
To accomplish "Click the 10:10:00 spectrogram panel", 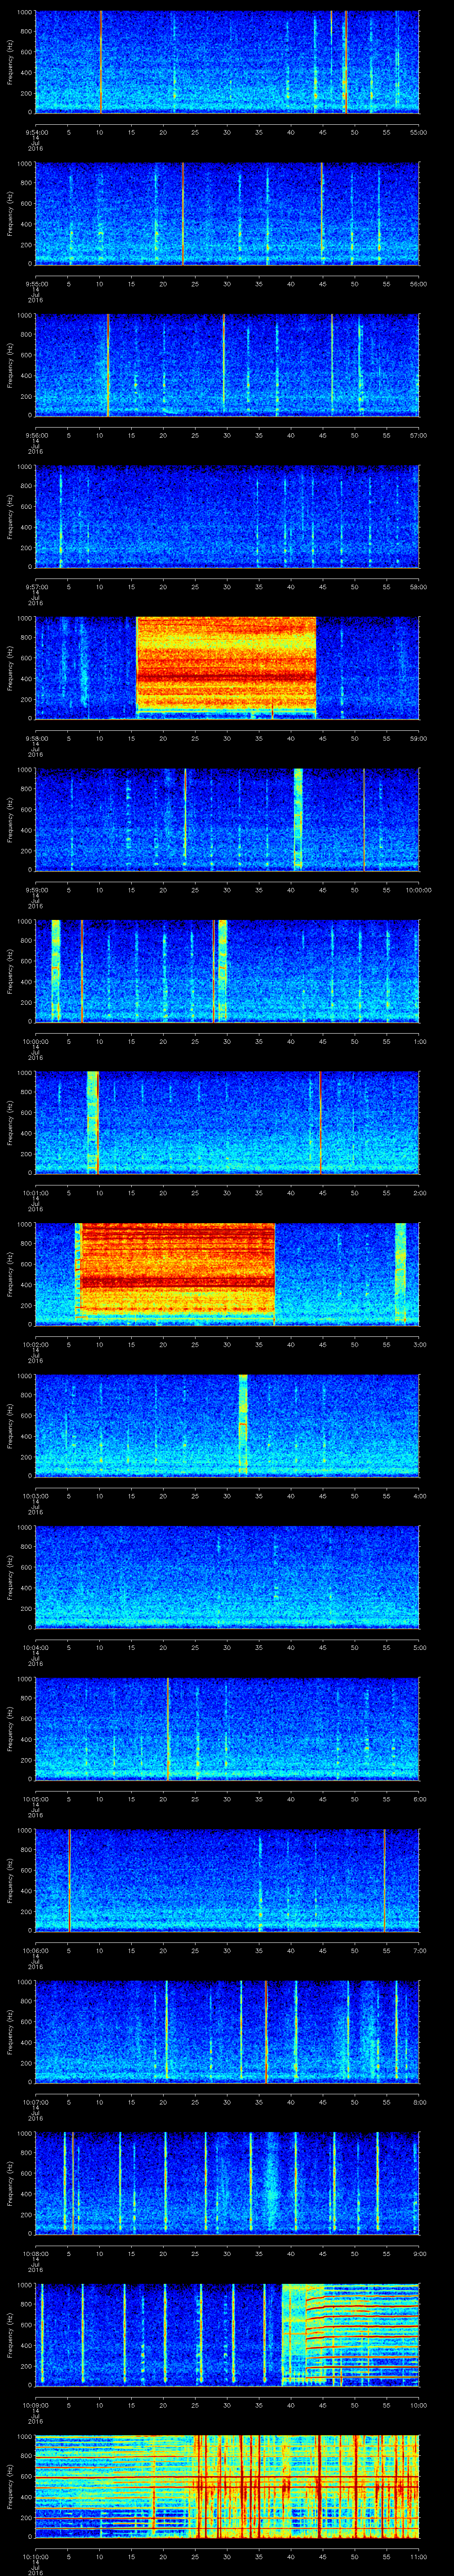I will click(x=227, y=2485).
